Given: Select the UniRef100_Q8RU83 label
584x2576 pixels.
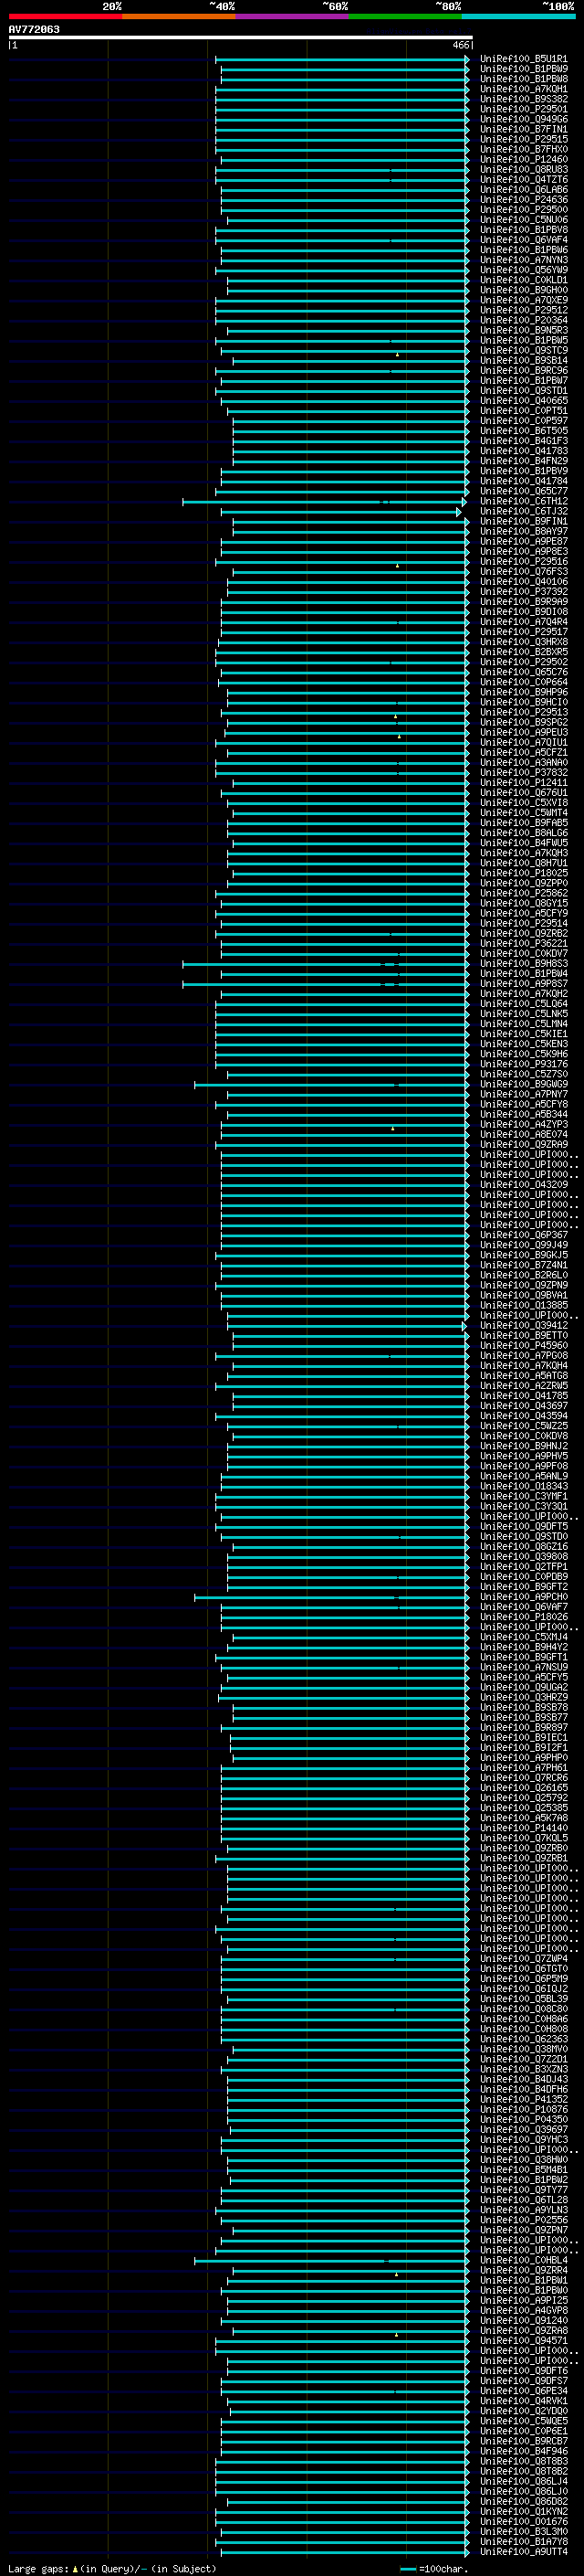Looking at the screenshot, I should pos(523,170).
